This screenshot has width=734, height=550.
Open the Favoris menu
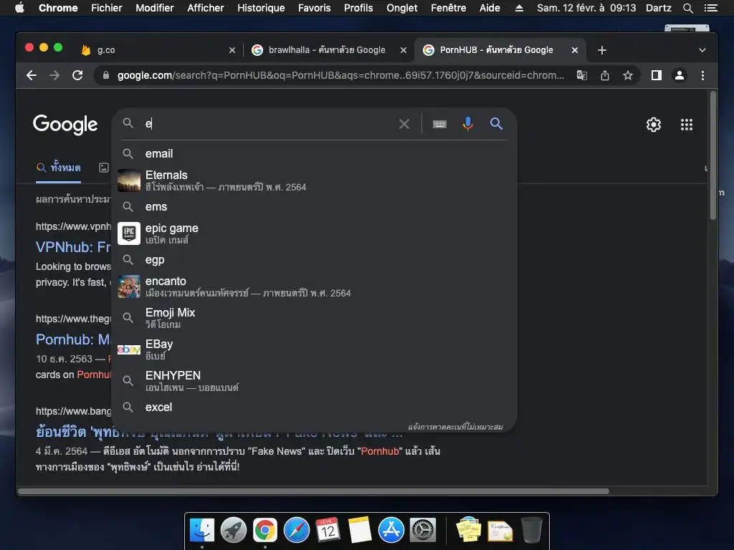tap(314, 8)
